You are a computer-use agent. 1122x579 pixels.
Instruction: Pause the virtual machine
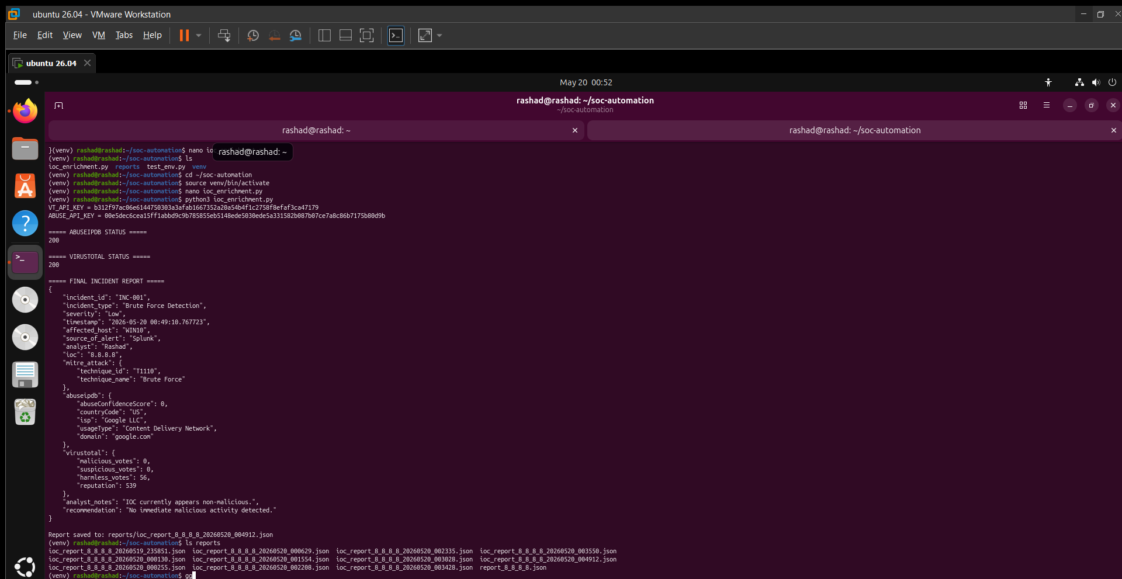184,36
